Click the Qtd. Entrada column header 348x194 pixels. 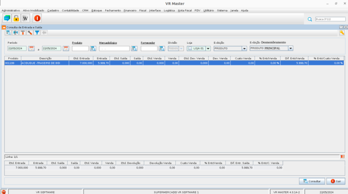pos(81,58)
